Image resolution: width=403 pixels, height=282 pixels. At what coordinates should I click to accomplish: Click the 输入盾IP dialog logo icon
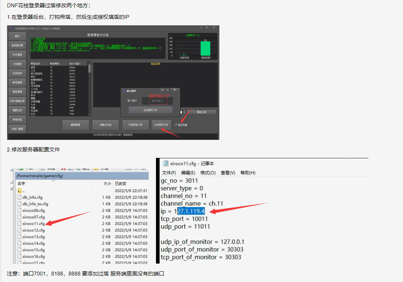tap(124, 91)
